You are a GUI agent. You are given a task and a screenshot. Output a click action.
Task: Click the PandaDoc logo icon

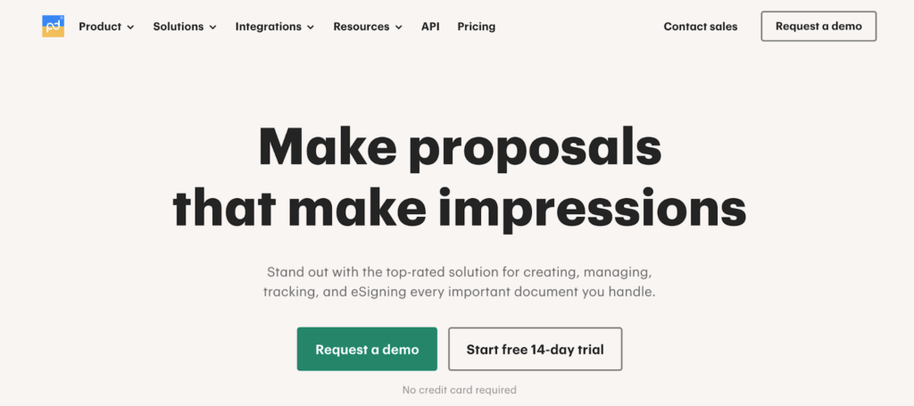tap(53, 26)
